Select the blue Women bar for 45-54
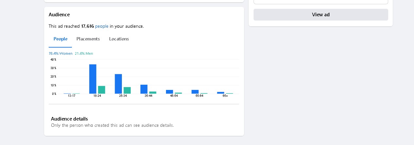 tap(169, 92)
